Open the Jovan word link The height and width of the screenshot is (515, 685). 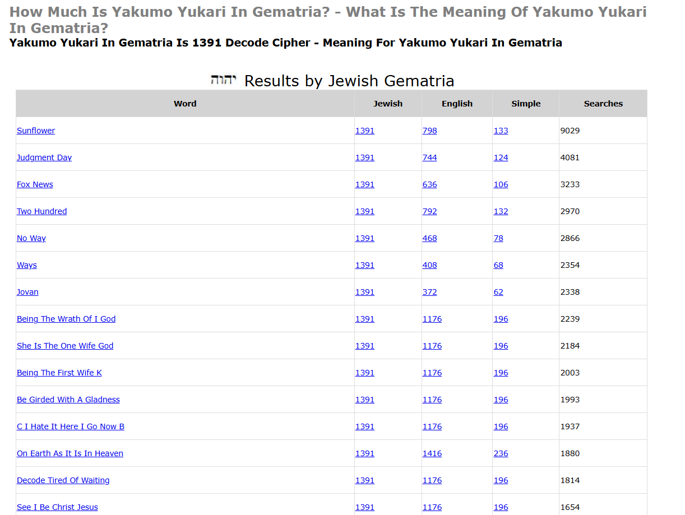tap(27, 292)
